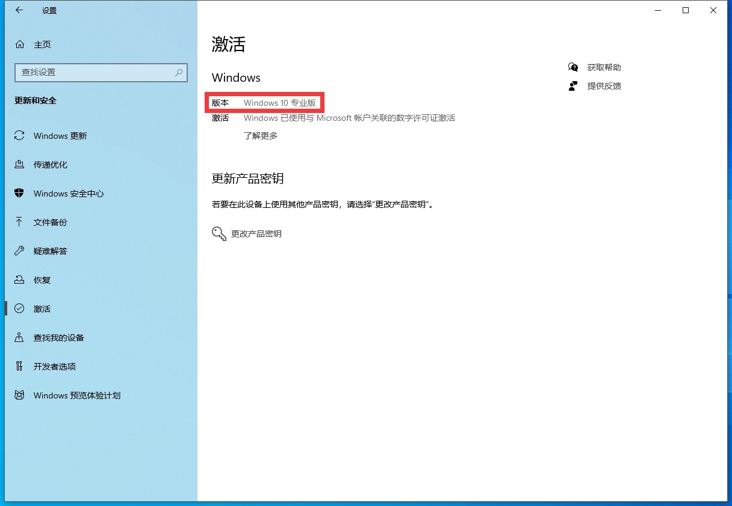This screenshot has width=732, height=506.
Task: Click the Windows 10 专业版 edition text
Action: (x=280, y=103)
